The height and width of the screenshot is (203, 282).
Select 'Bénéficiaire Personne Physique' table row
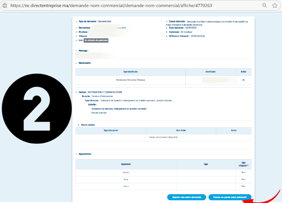pyautogui.click(x=130, y=80)
